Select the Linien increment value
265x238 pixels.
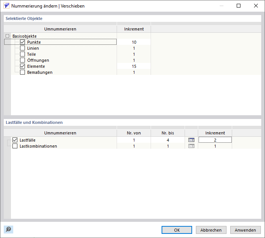tap(134, 48)
